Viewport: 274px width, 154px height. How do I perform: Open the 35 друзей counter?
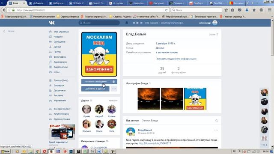pos(162,70)
